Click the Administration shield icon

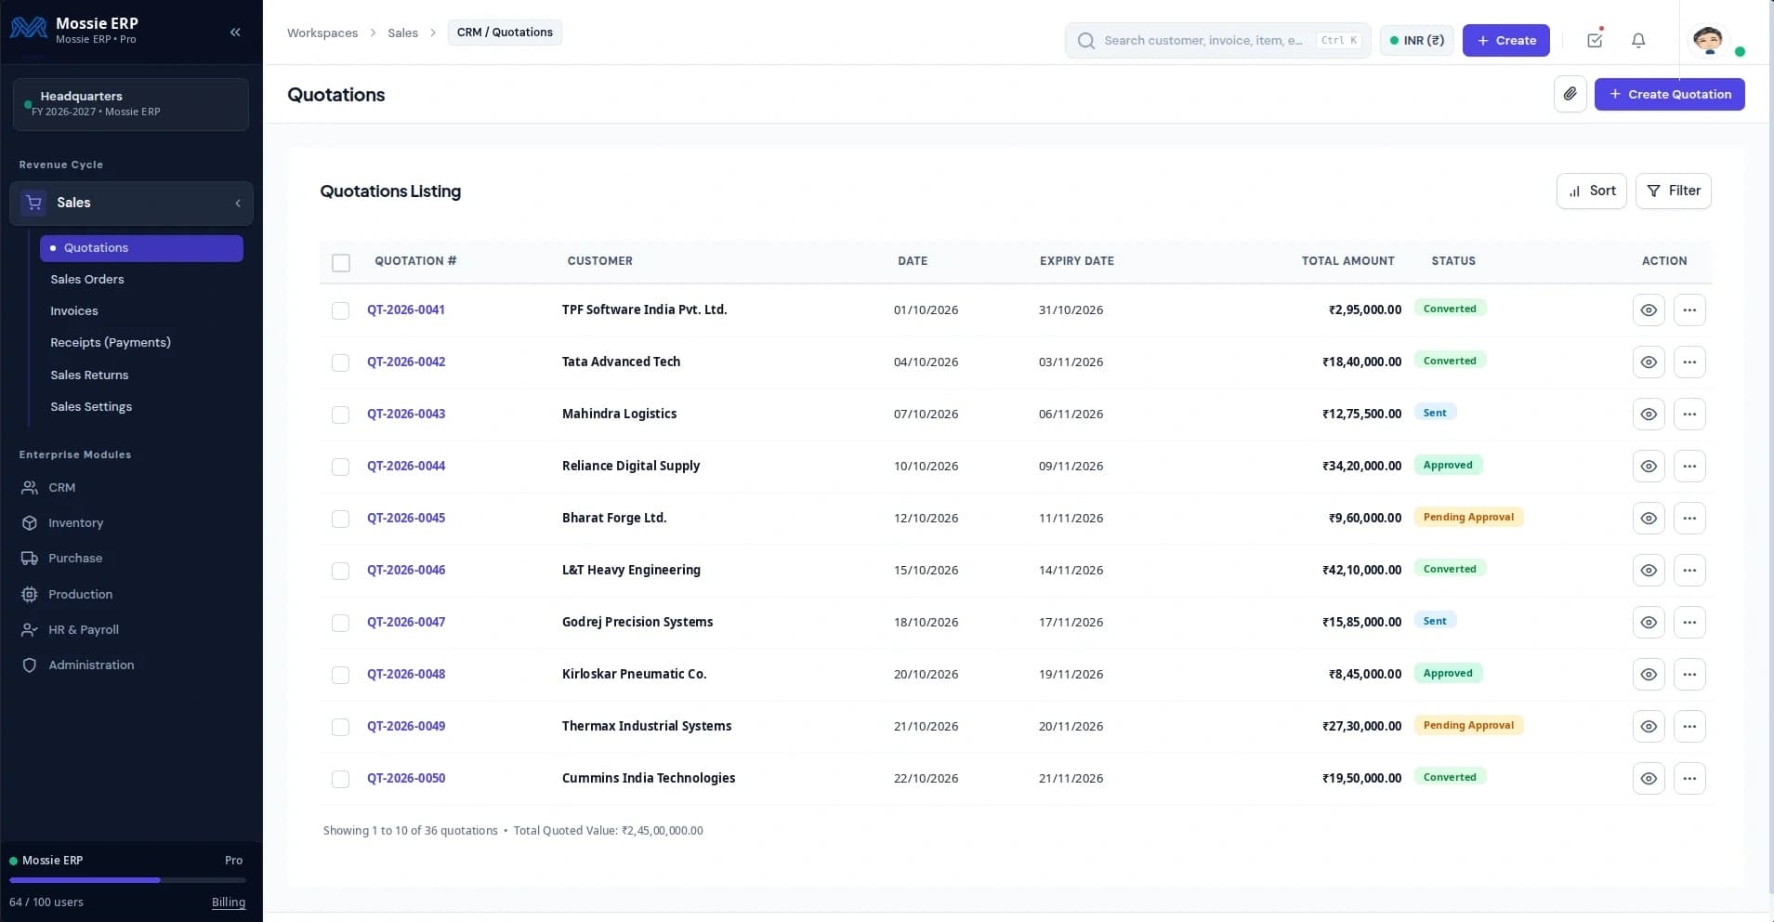pyautogui.click(x=30, y=665)
